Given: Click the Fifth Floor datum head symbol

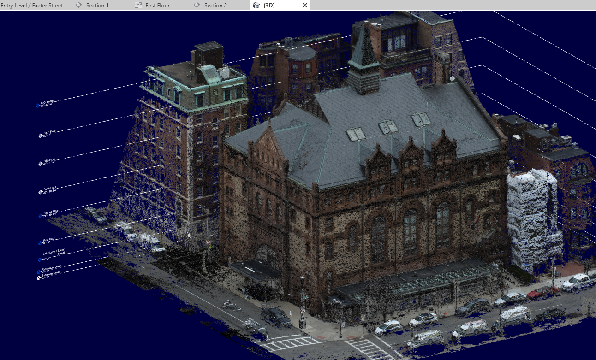Looking at the screenshot, I should pyautogui.click(x=39, y=164).
